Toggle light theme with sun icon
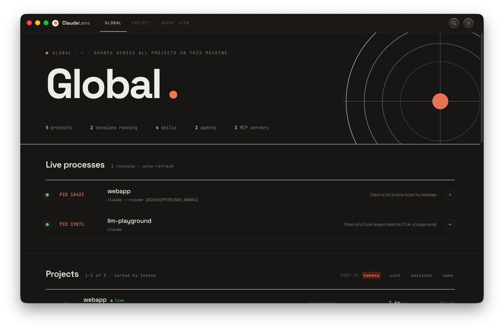504x330 pixels. (469, 23)
